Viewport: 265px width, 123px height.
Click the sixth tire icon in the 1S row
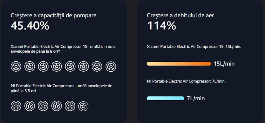click(x=83, y=67)
